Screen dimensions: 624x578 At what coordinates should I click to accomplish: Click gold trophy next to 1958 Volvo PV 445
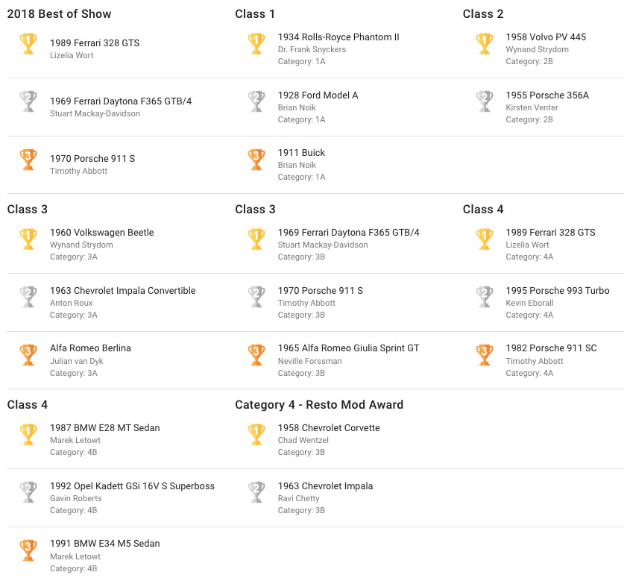pyautogui.click(x=485, y=43)
